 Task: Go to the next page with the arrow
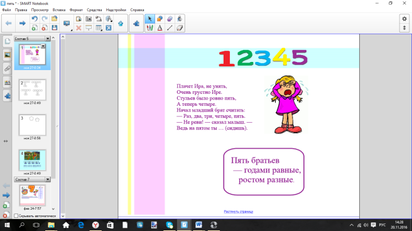[22, 23]
